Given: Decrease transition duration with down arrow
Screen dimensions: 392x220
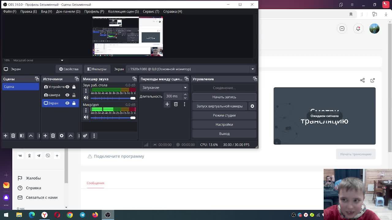Looking at the screenshot, I should [185, 98].
